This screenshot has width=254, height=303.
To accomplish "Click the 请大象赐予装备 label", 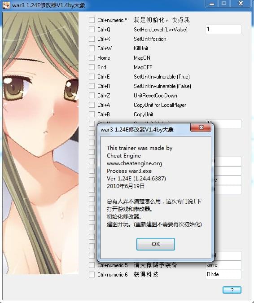I will (x=155, y=265).
